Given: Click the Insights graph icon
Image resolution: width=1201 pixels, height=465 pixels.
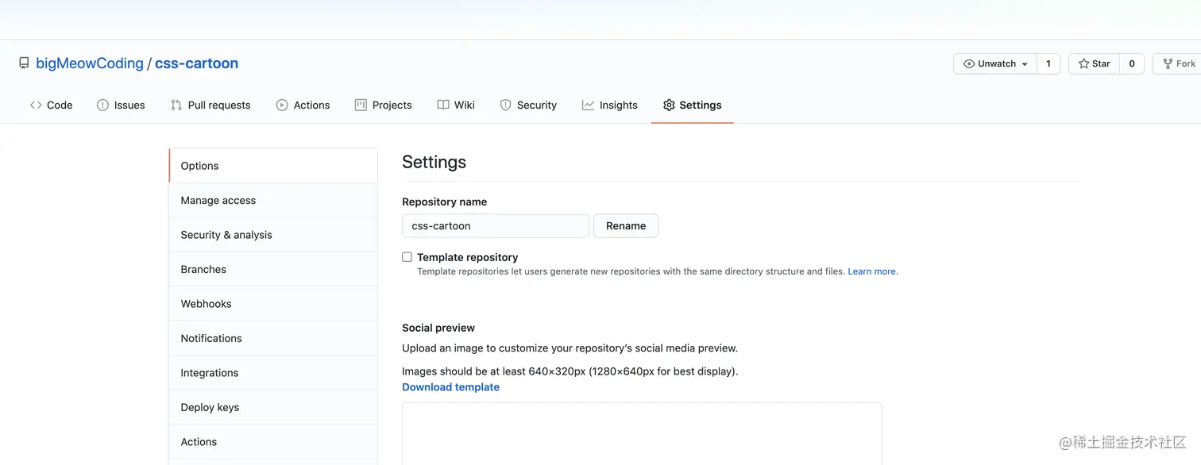Looking at the screenshot, I should click(x=588, y=105).
